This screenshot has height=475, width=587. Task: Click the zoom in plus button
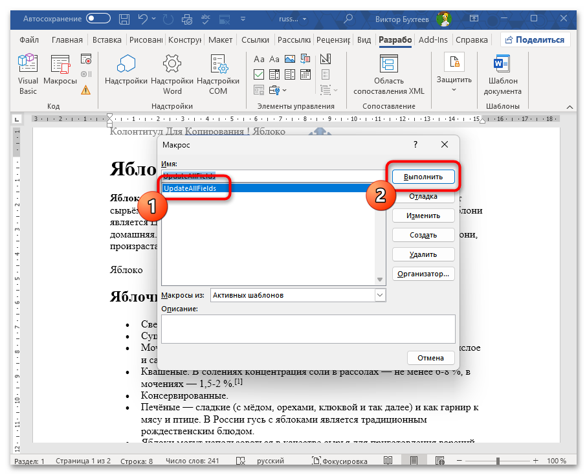(536, 461)
